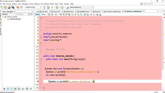Collapse the main method fold at line 14

[41, 59]
